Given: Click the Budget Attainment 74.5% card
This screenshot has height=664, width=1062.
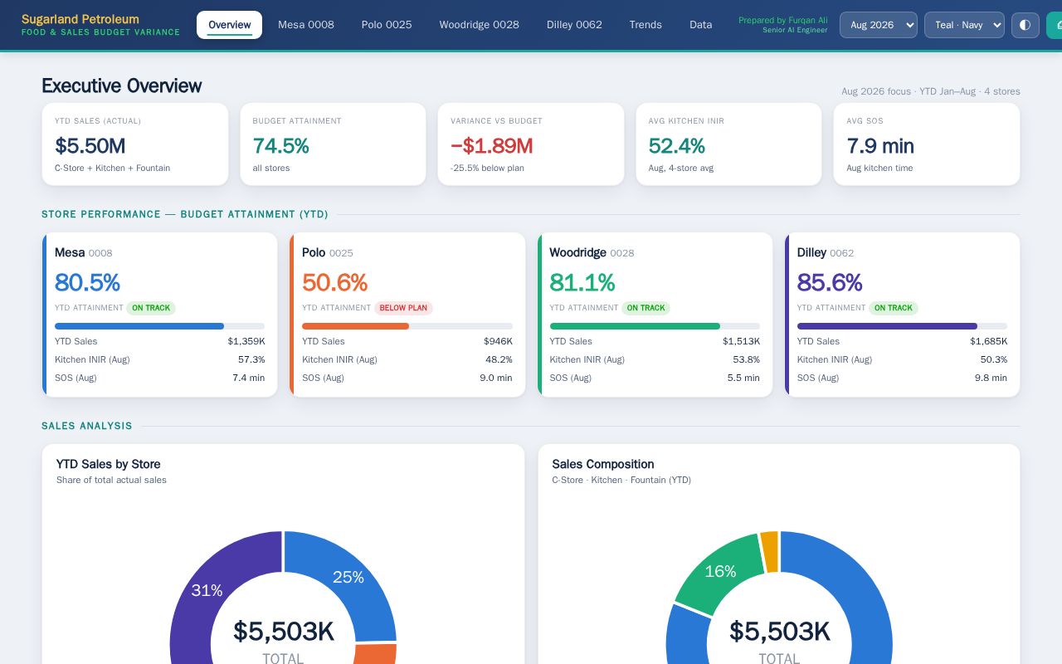Looking at the screenshot, I should [333, 144].
